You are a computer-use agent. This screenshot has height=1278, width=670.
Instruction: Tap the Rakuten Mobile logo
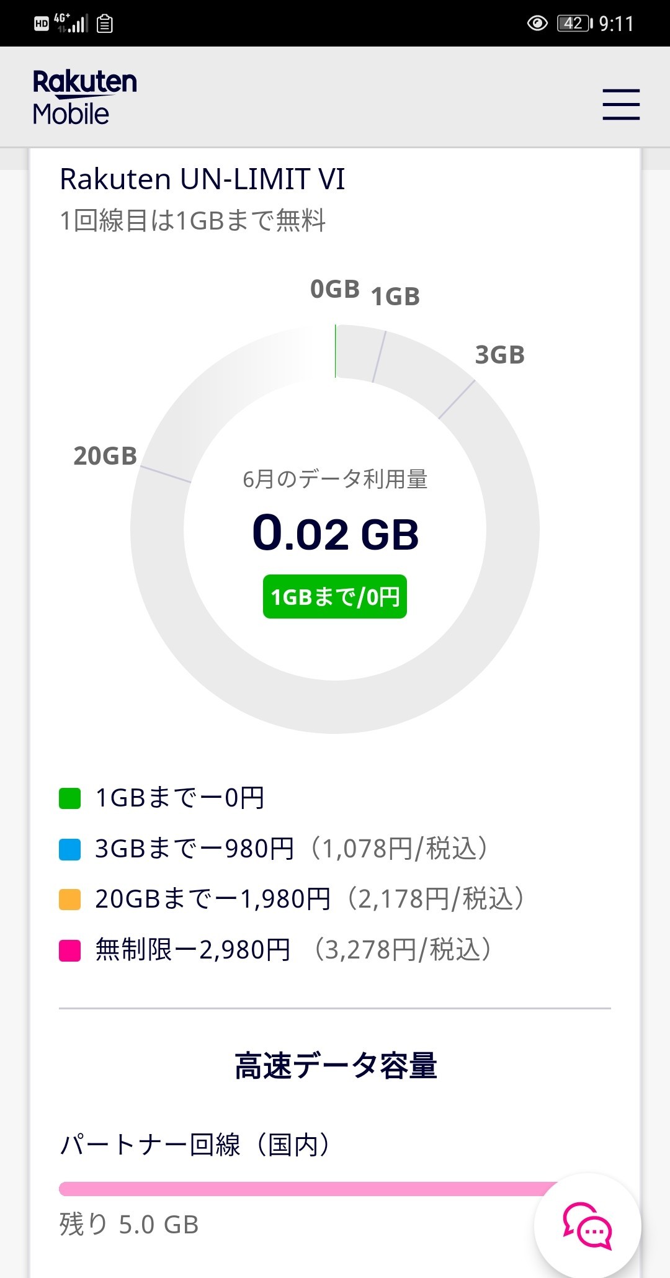pyautogui.click(x=84, y=97)
